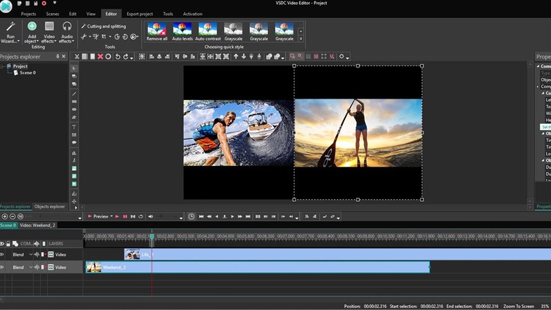Click the Preview button
Viewport: 551px width, 310px height.
(101, 216)
